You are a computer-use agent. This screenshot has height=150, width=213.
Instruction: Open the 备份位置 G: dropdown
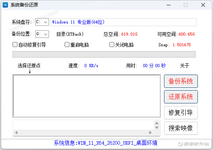pos(42,34)
